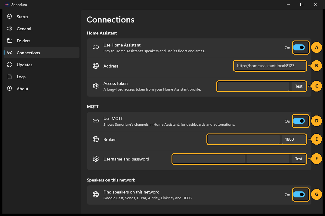
Task: Click the globe icon beside Address
Action: pos(96,66)
